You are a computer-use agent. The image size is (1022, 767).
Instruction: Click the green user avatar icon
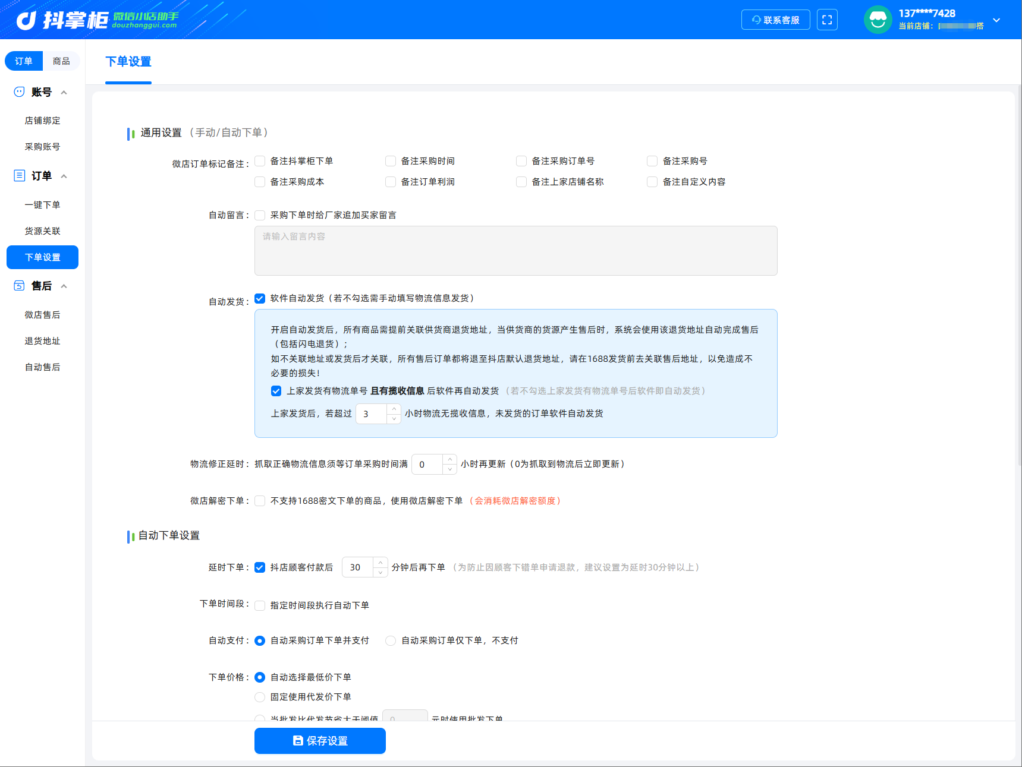[x=878, y=20]
